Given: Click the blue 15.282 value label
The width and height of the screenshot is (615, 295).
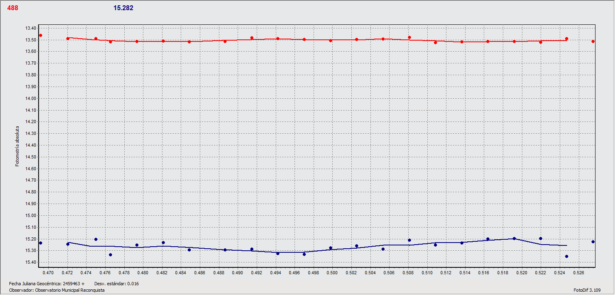Looking at the screenshot, I should [x=123, y=8].
